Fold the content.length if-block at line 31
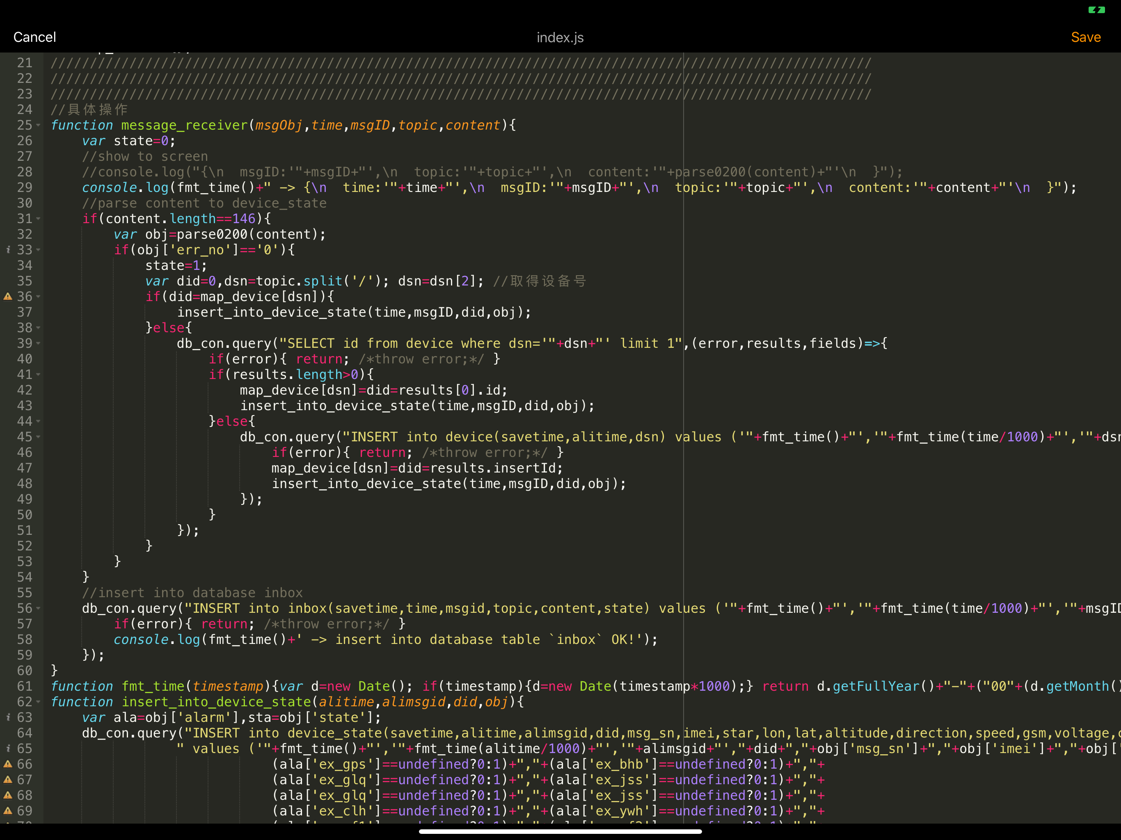 tap(39, 219)
